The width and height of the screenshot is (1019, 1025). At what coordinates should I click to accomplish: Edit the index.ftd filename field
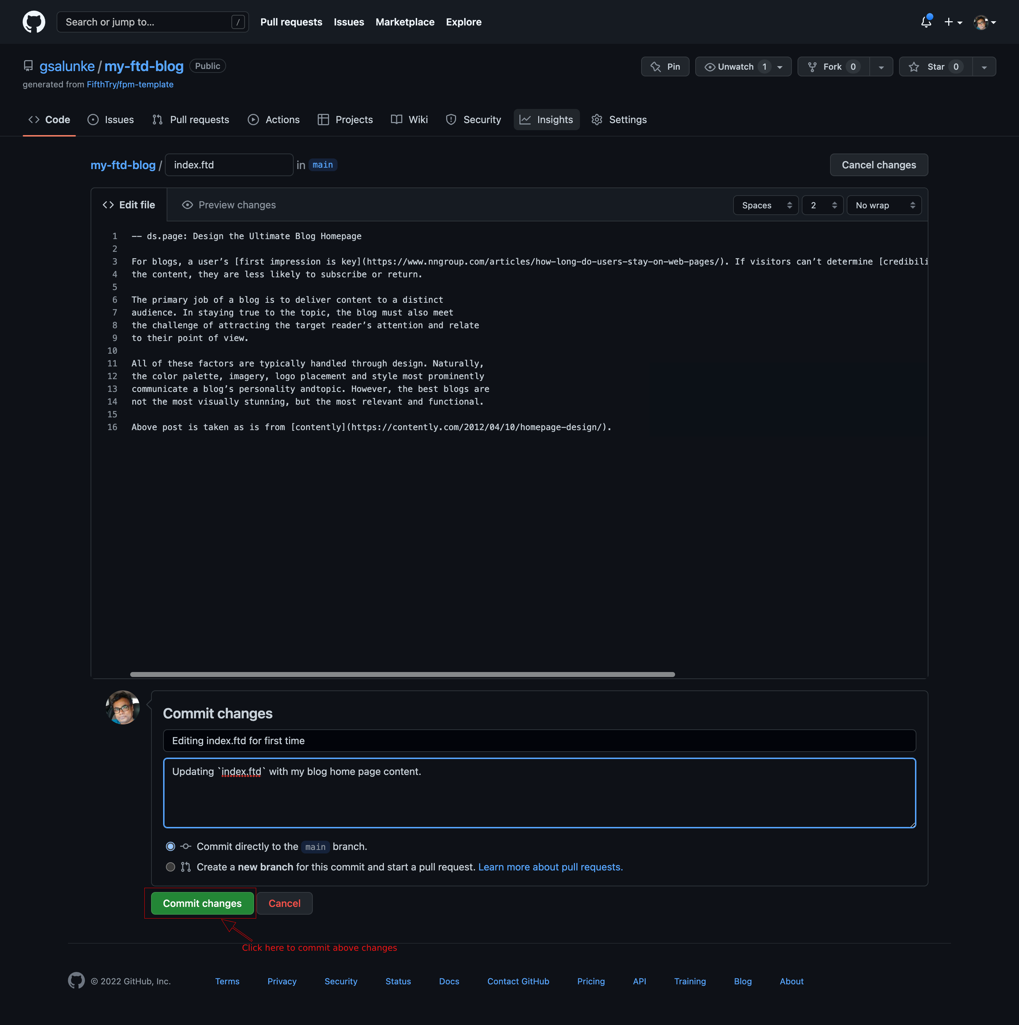(229, 165)
